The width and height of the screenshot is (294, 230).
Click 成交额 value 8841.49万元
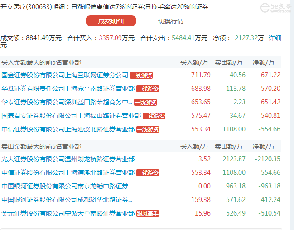(x=43, y=38)
